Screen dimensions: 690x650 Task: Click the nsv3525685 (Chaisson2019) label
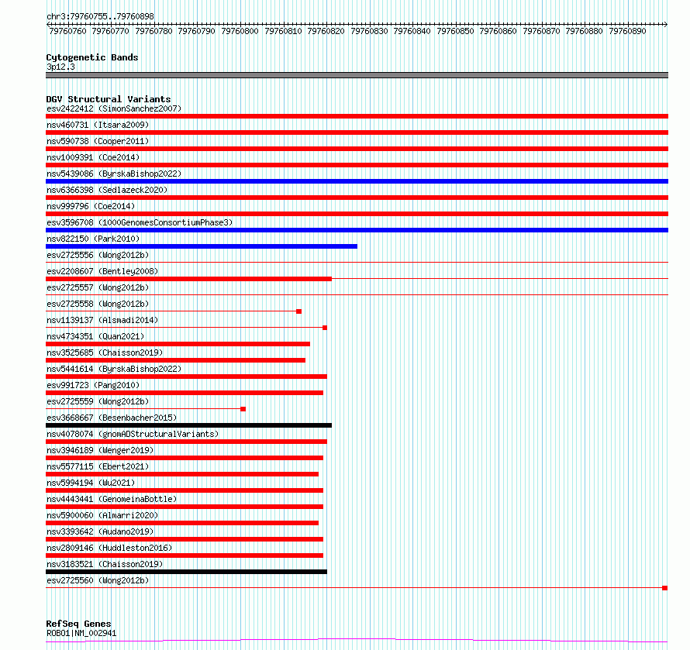click(105, 353)
